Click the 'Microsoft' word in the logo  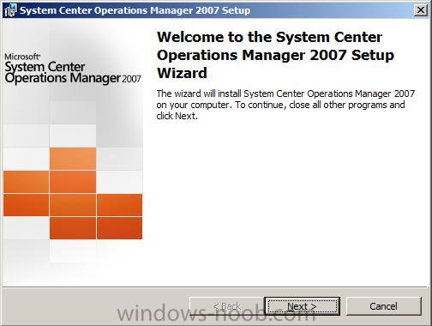pyautogui.click(x=22, y=57)
